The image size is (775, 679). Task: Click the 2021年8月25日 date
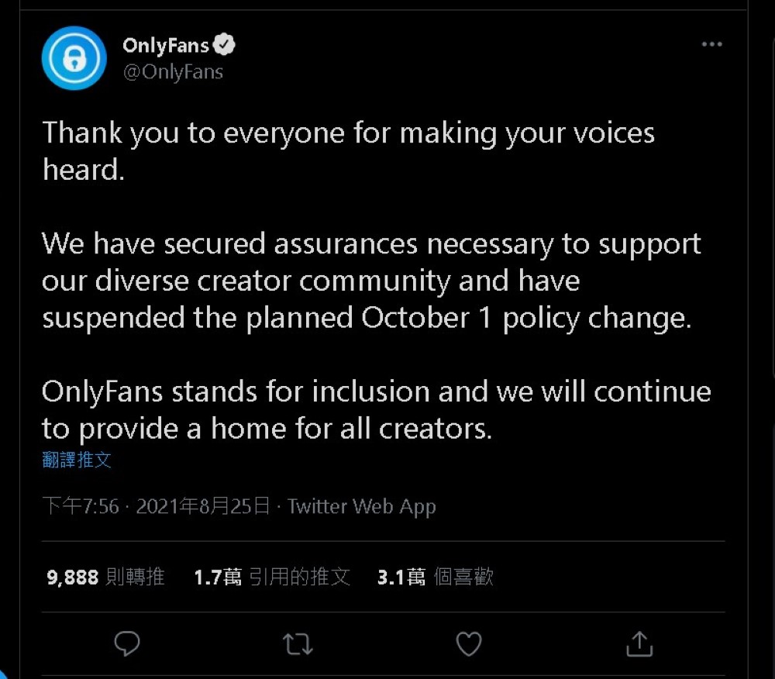[x=203, y=507]
